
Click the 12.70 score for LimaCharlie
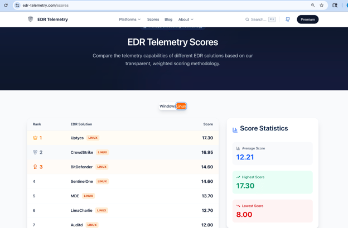[x=207, y=211]
